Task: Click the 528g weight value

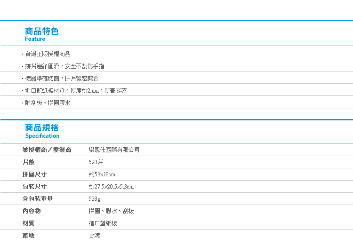Action: 95,199
